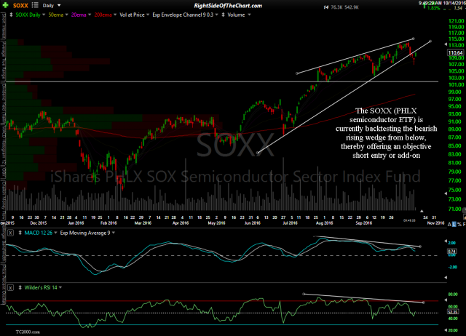The image size is (466, 336).
Task: Click the MACD scale lower arrow
Action: 445,277
